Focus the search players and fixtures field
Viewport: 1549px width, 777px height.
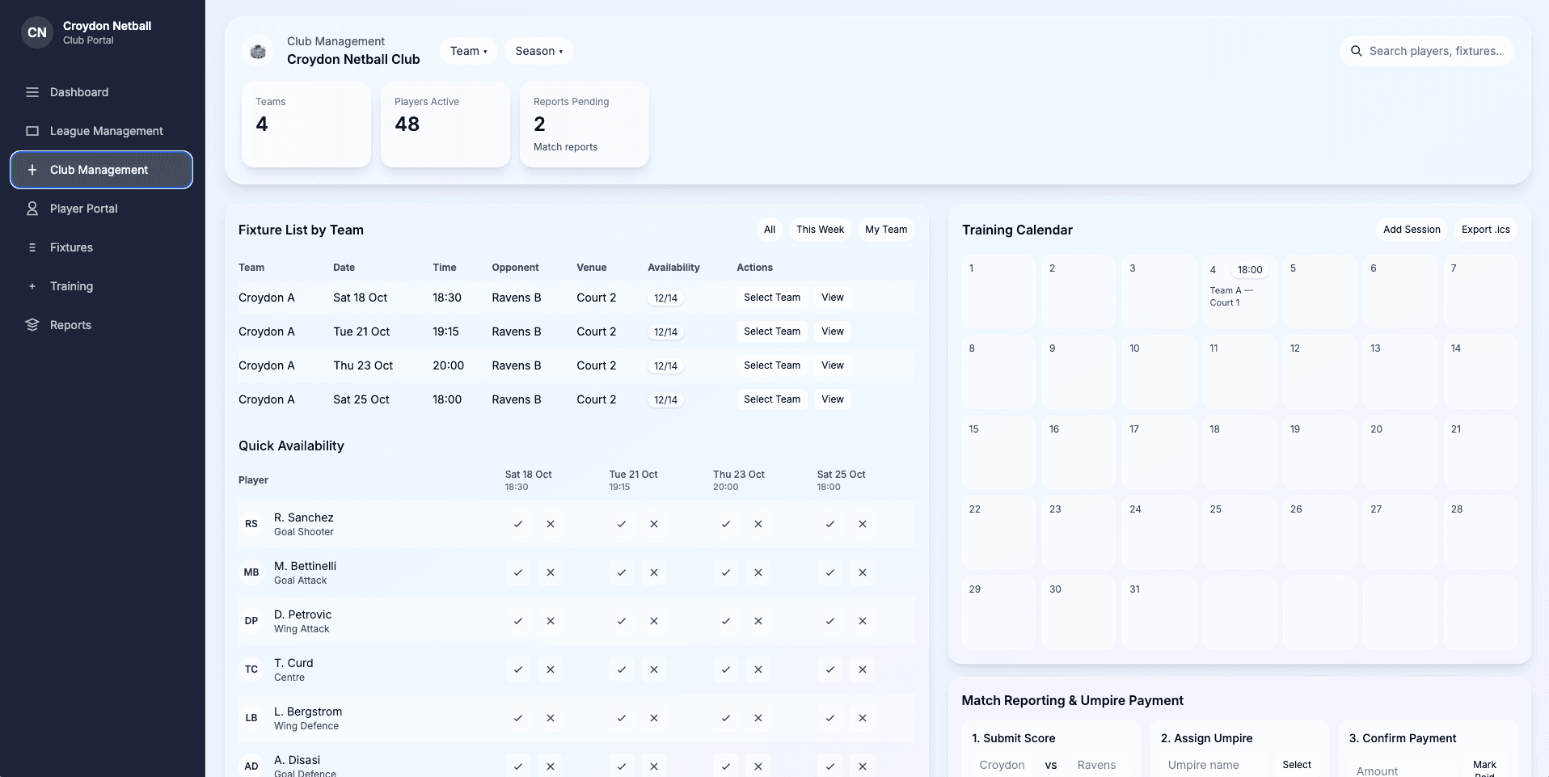pos(1435,51)
